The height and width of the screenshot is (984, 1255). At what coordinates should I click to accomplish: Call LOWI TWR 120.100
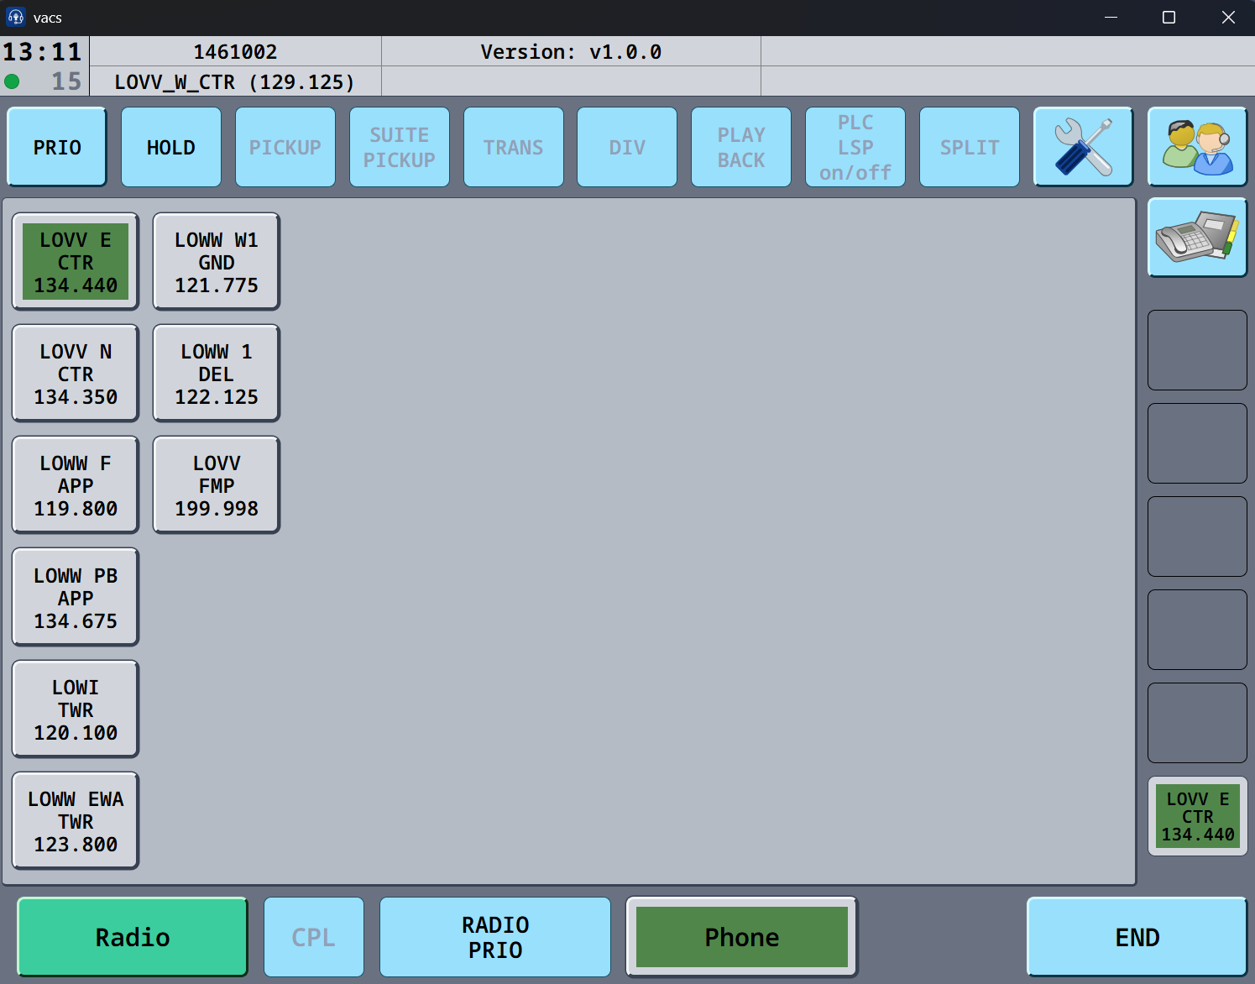[x=76, y=709]
